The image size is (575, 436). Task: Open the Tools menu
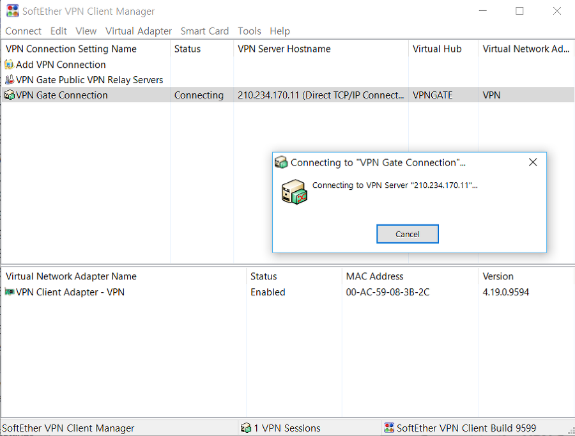(x=249, y=31)
